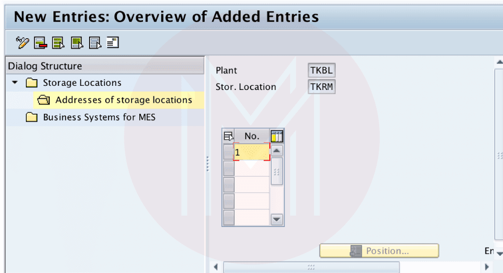Collapse the Storage Locations tree node
The width and height of the screenshot is (503, 273).
[15, 83]
